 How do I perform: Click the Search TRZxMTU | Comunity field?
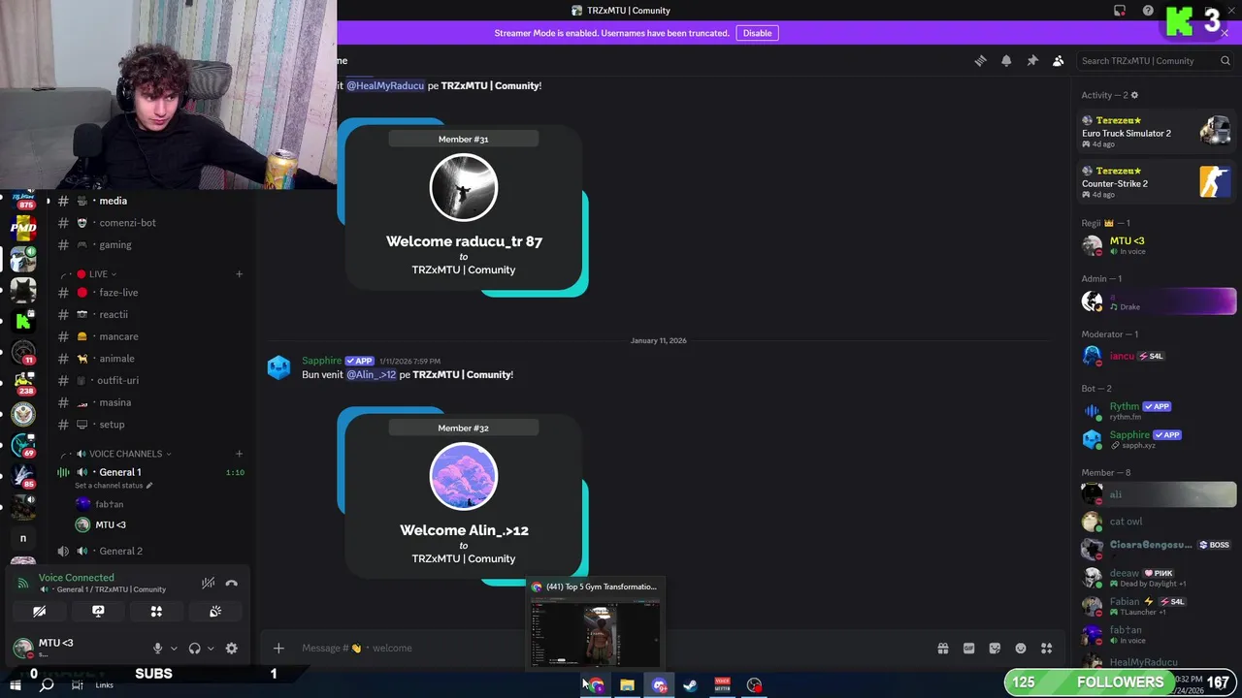[x=1155, y=60]
